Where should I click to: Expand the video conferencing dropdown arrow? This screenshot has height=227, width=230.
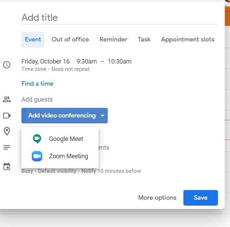pyautogui.click(x=103, y=116)
